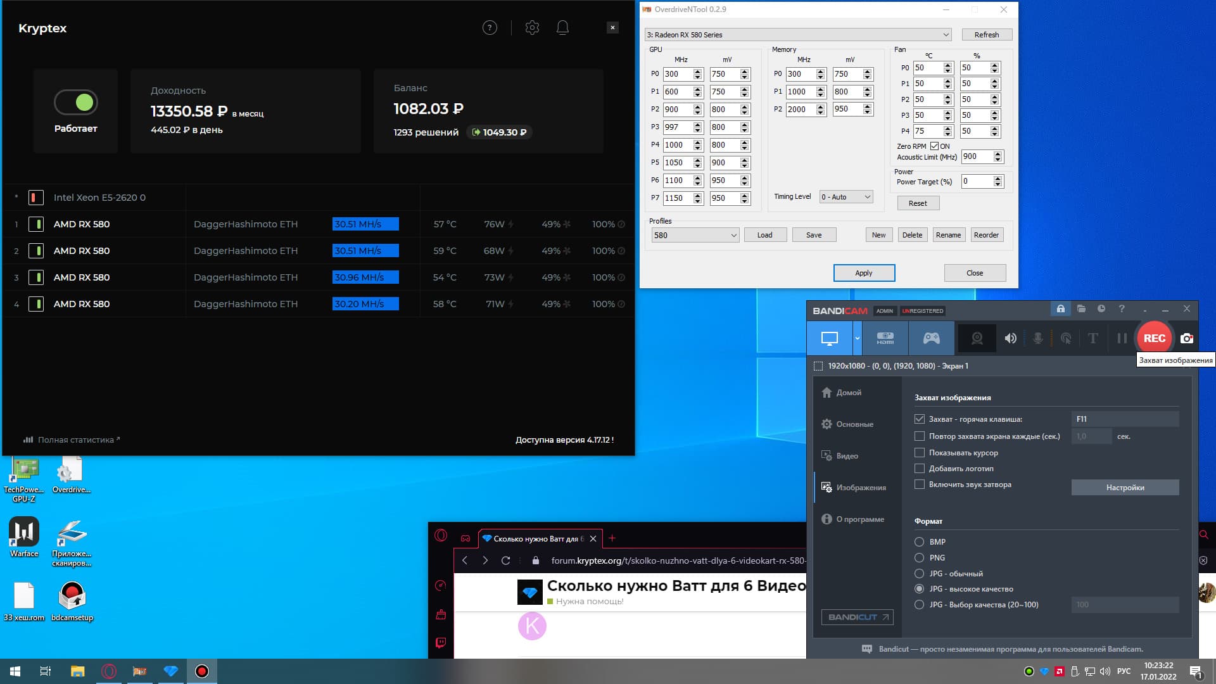Open Bandicam output folder icon
The width and height of the screenshot is (1216, 684).
[x=1081, y=309]
